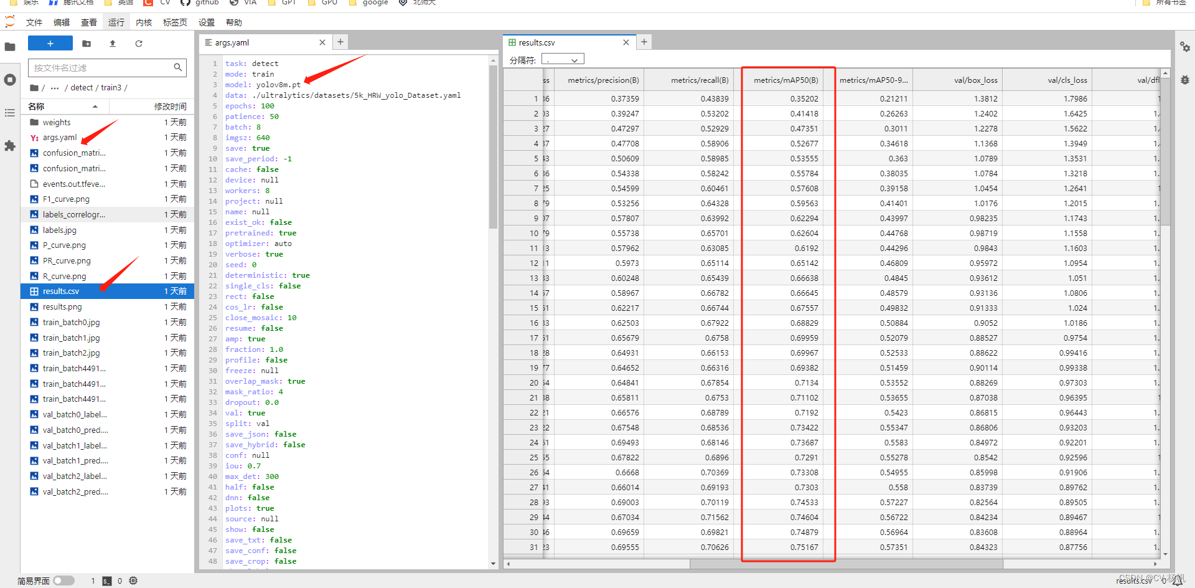Add new launcher beside args.yaml tab
This screenshot has width=1195, height=588.
point(340,42)
